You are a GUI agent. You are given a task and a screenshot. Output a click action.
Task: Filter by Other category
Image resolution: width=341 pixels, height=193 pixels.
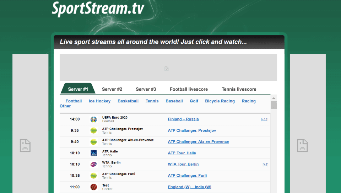(x=65, y=106)
